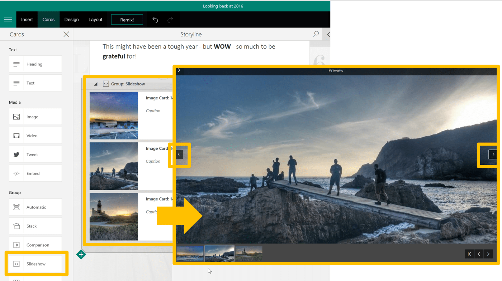The image size is (502, 281).
Task: Close the Cards panel
Action: pos(66,34)
